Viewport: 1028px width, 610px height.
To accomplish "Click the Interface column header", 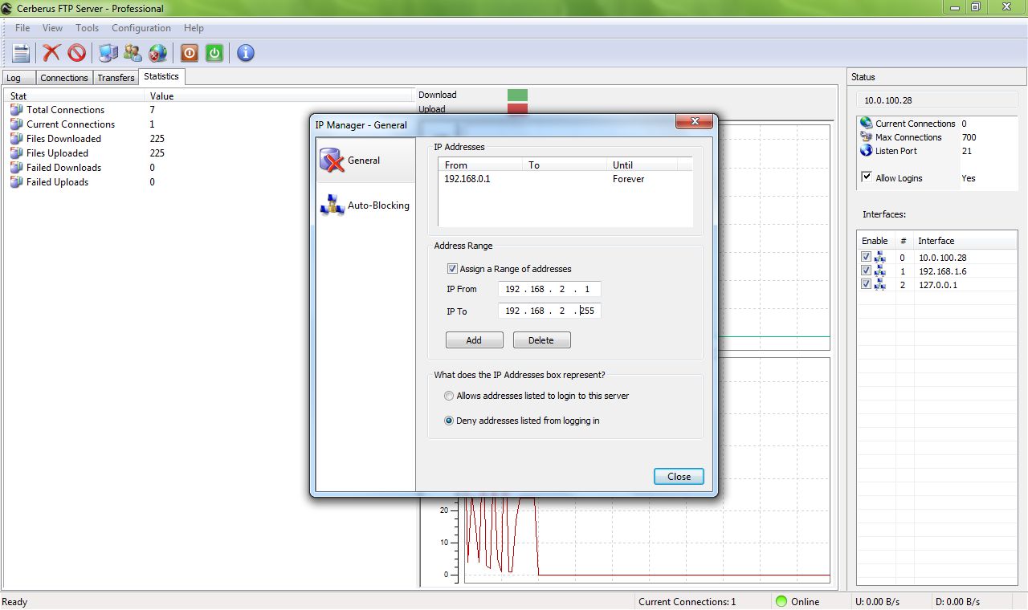I will (x=965, y=241).
